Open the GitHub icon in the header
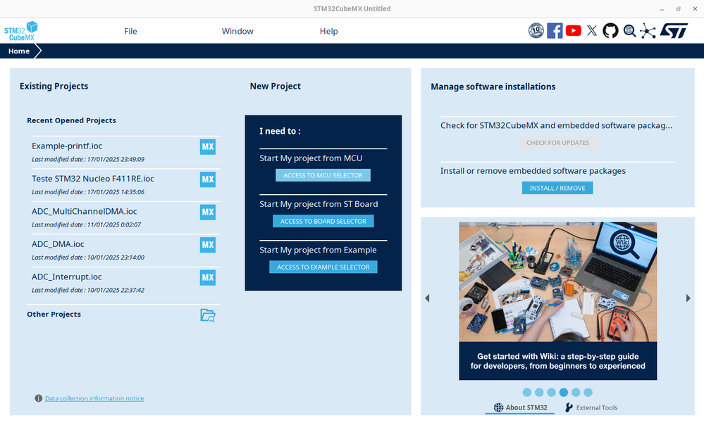Viewport: 704px width, 425px height. (610, 30)
